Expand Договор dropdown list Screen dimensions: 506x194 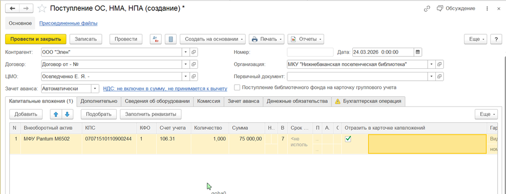coord(185,64)
